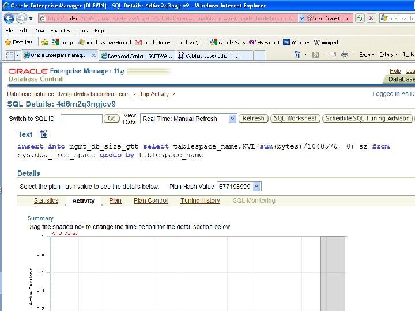Open the Wikipedia bookmark
The image size is (415, 311).
[x=327, y=42]
